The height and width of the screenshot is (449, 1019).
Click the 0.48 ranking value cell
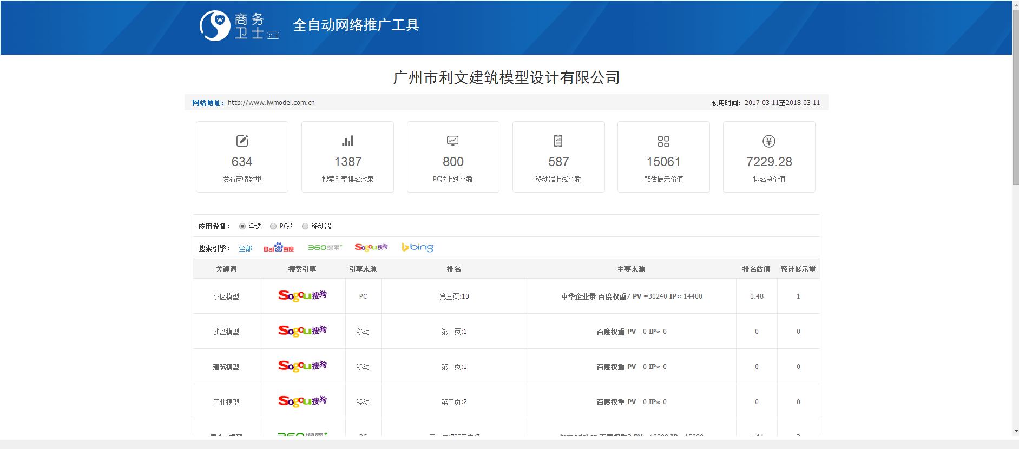point(757,296)
